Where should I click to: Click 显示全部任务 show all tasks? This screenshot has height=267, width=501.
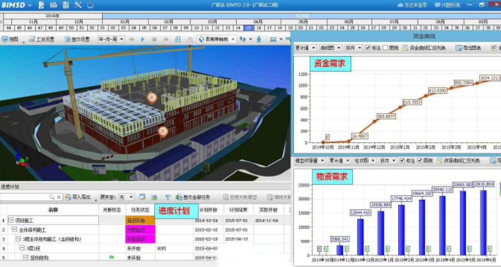193,197
